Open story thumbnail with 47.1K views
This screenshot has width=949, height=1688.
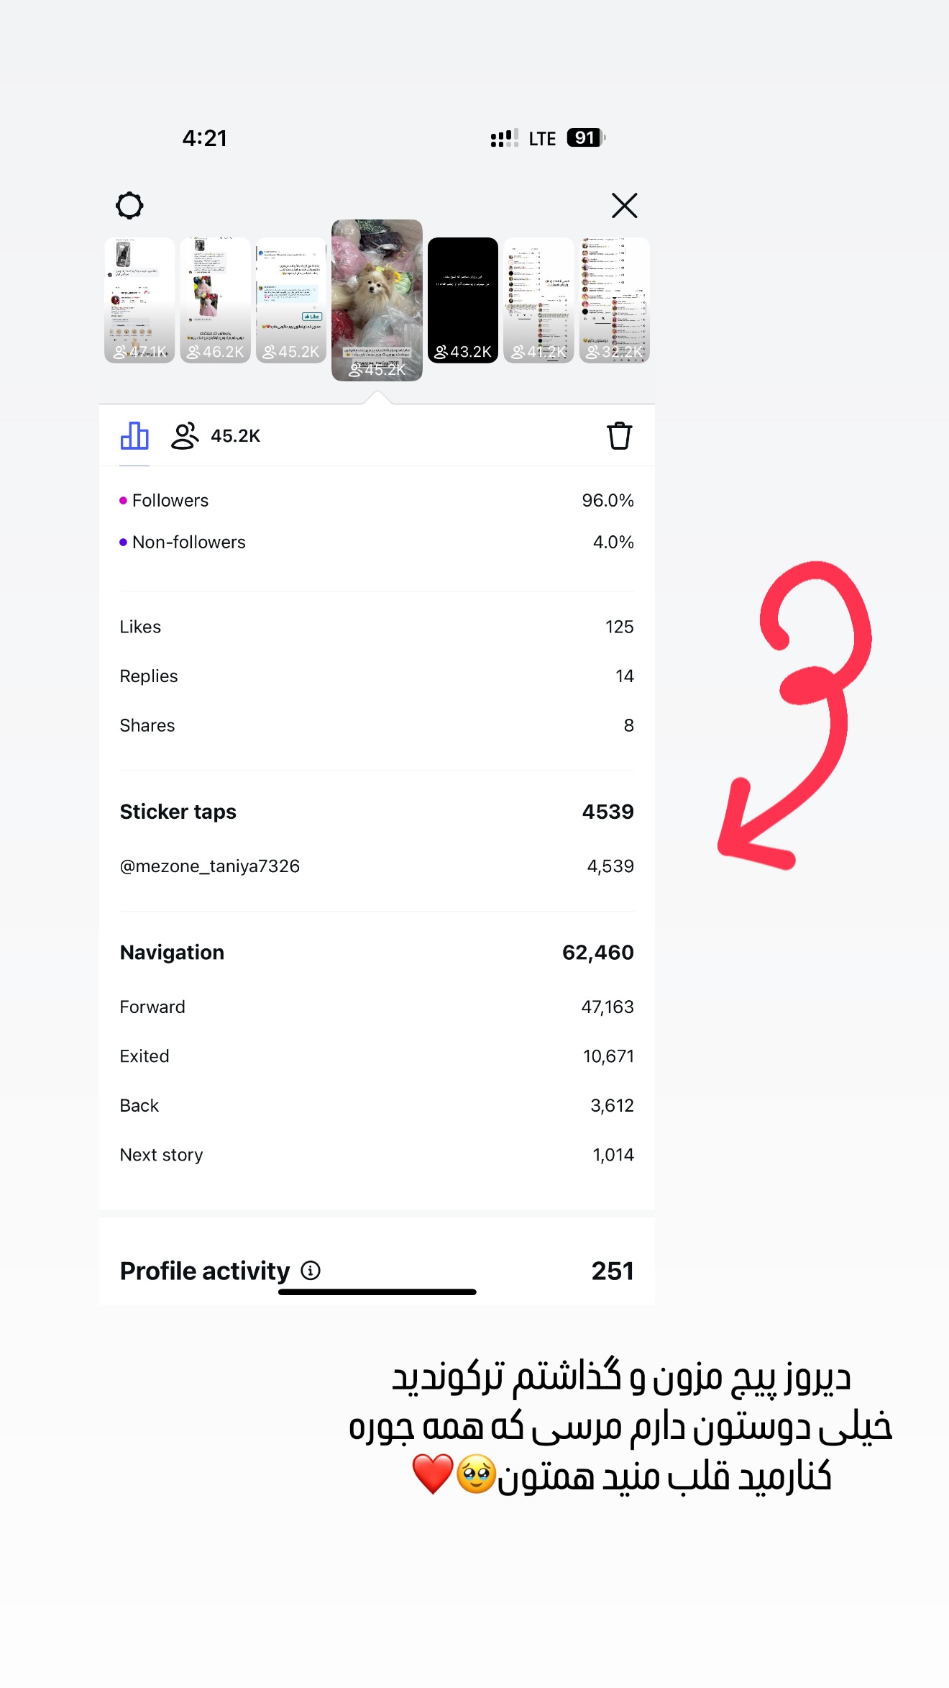139,300
